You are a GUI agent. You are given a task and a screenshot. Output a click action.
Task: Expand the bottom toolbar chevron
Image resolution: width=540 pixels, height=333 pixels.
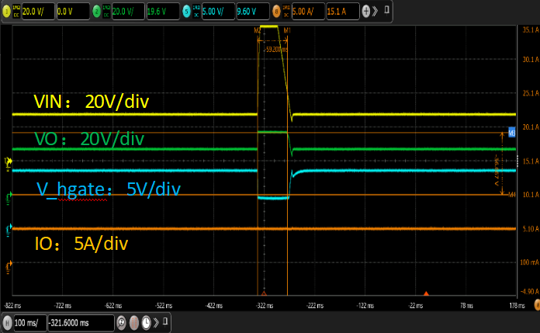point(155,320)
